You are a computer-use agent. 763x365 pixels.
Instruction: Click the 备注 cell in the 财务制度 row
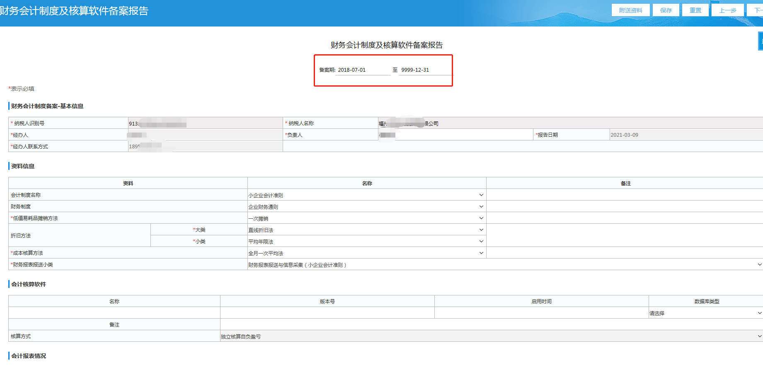pos(625,206)
